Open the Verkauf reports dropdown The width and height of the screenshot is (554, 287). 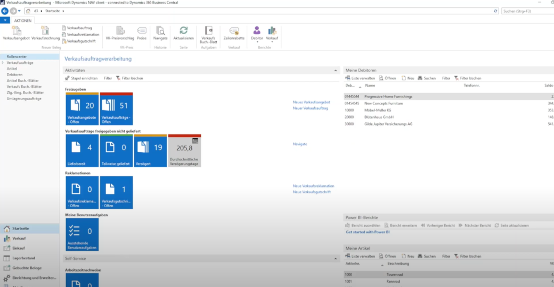click(x=272, y=34)
